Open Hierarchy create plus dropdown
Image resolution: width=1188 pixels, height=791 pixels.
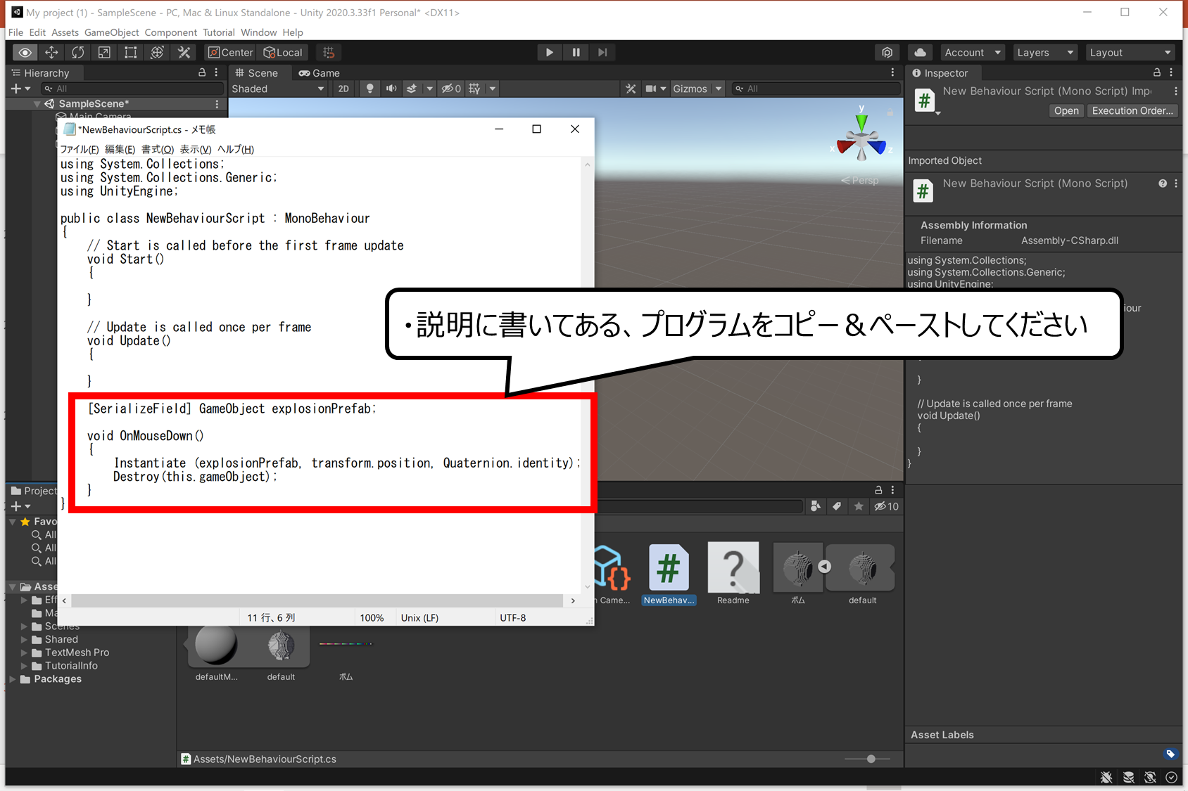click(20, 89)
